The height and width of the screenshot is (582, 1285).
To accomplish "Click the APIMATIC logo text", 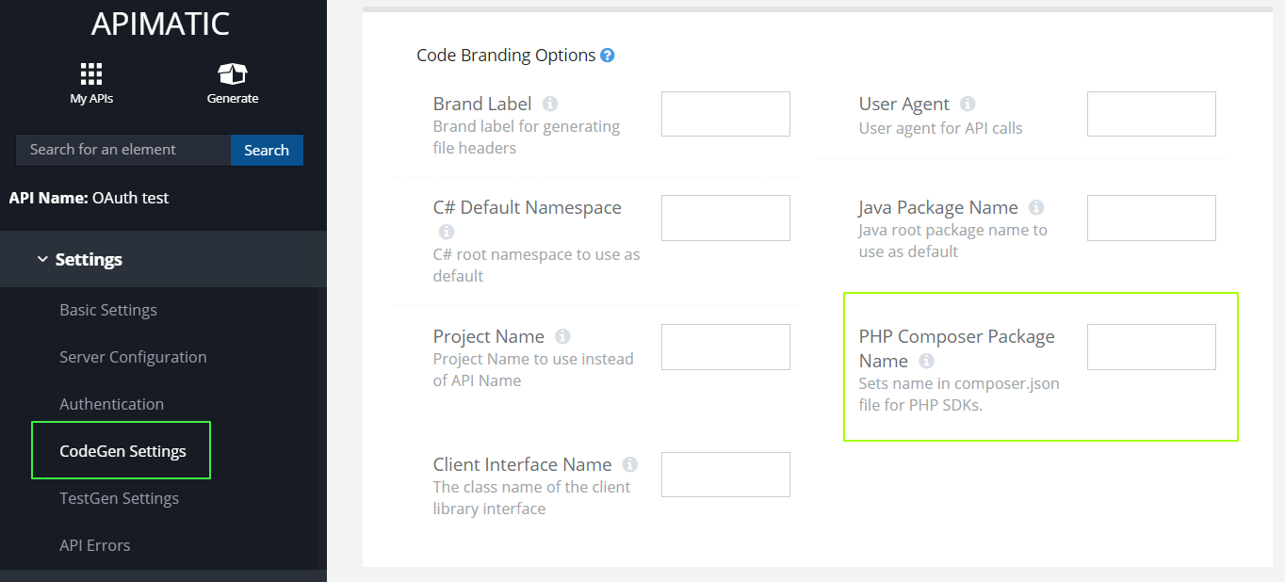I will pos(161,24).
